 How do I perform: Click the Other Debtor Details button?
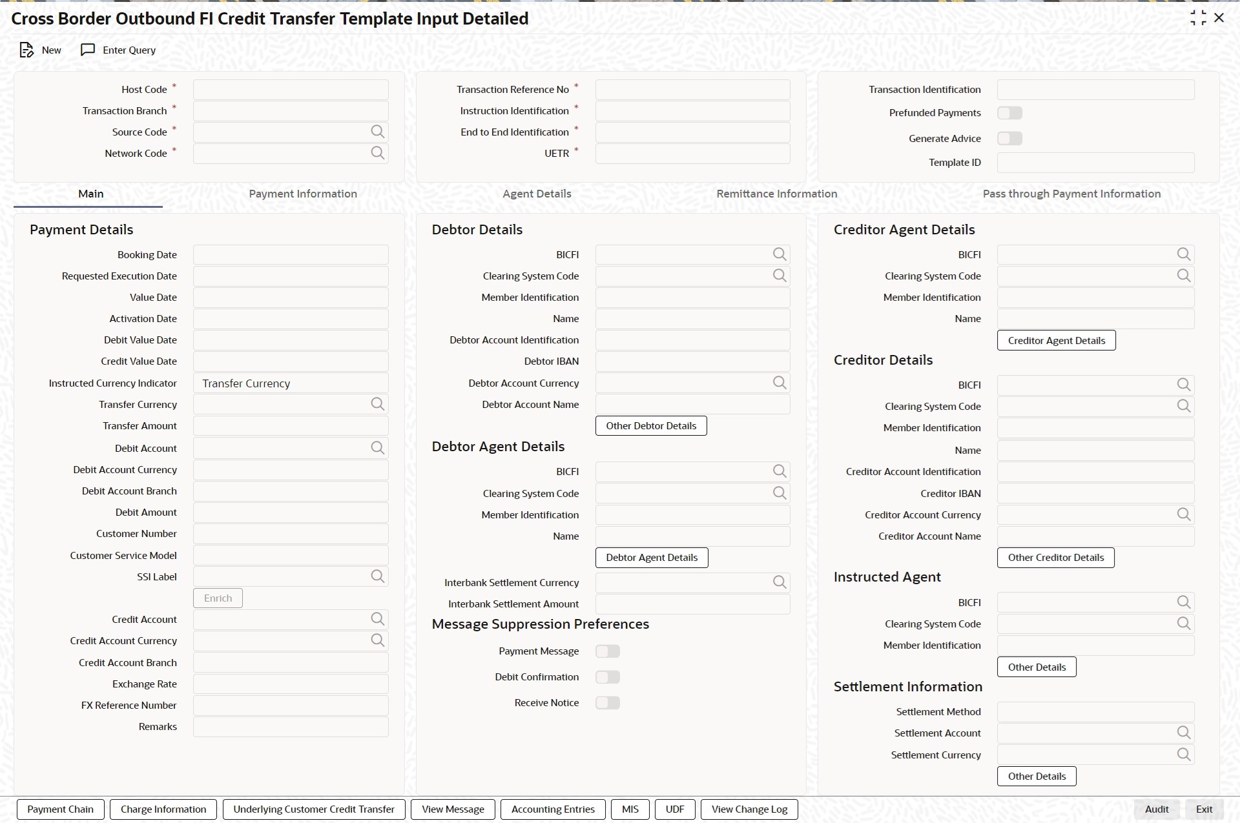pos(650,426)
